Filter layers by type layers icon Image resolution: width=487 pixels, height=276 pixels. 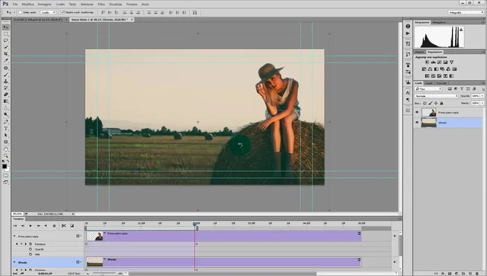tap(462, 89)
